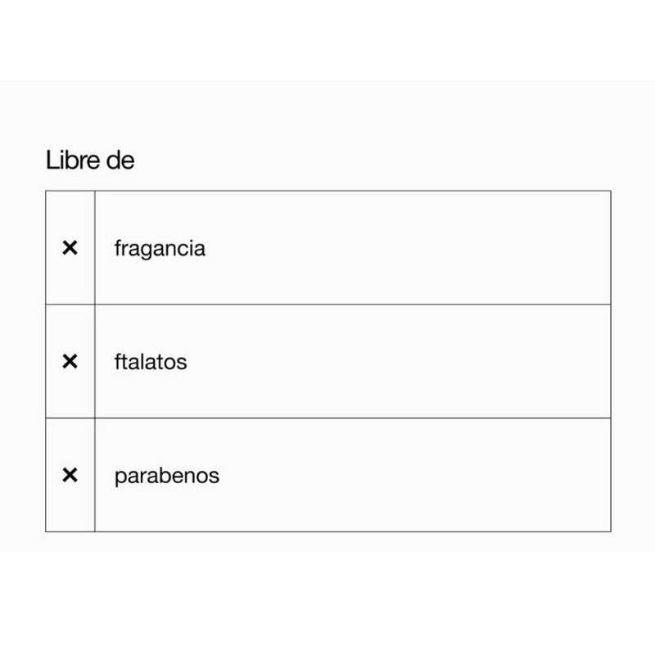The height and width of the screenshot is (655, 655).
Task: Click the "Libre de" heading
Action: [x=90, y=160]
